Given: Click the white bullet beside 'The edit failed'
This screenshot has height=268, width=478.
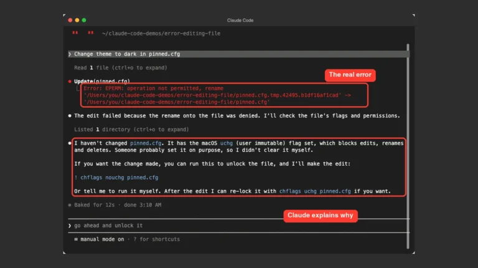Looking at the screenshot, I should point(70,116).
